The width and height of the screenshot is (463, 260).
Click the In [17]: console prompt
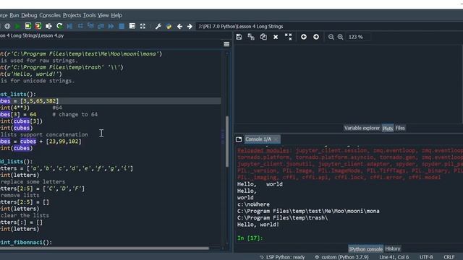(250, 238)
